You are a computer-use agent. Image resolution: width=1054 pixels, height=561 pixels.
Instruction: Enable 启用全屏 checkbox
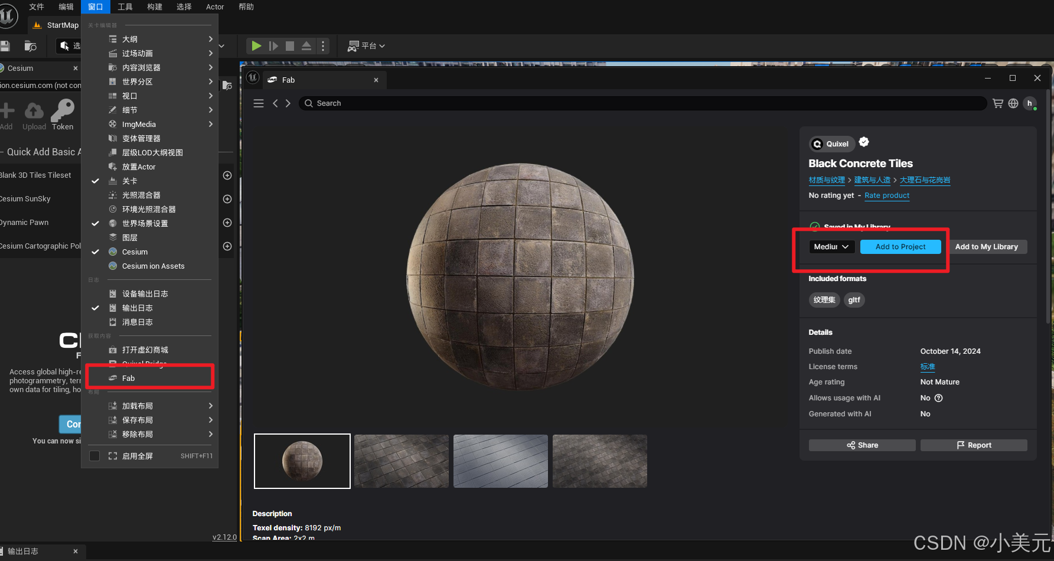coord(94,456)
